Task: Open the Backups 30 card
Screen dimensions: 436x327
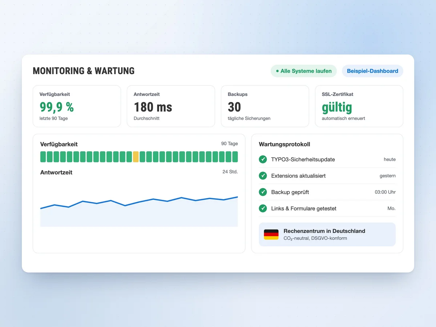Action: (265, 106)
